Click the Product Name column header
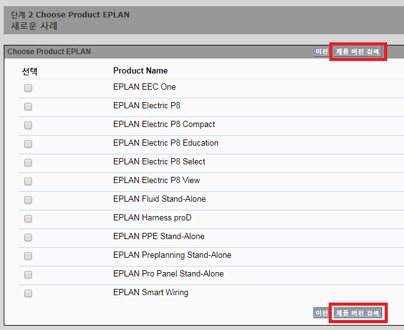Screen dimensions: 404x330 point(141,70)
